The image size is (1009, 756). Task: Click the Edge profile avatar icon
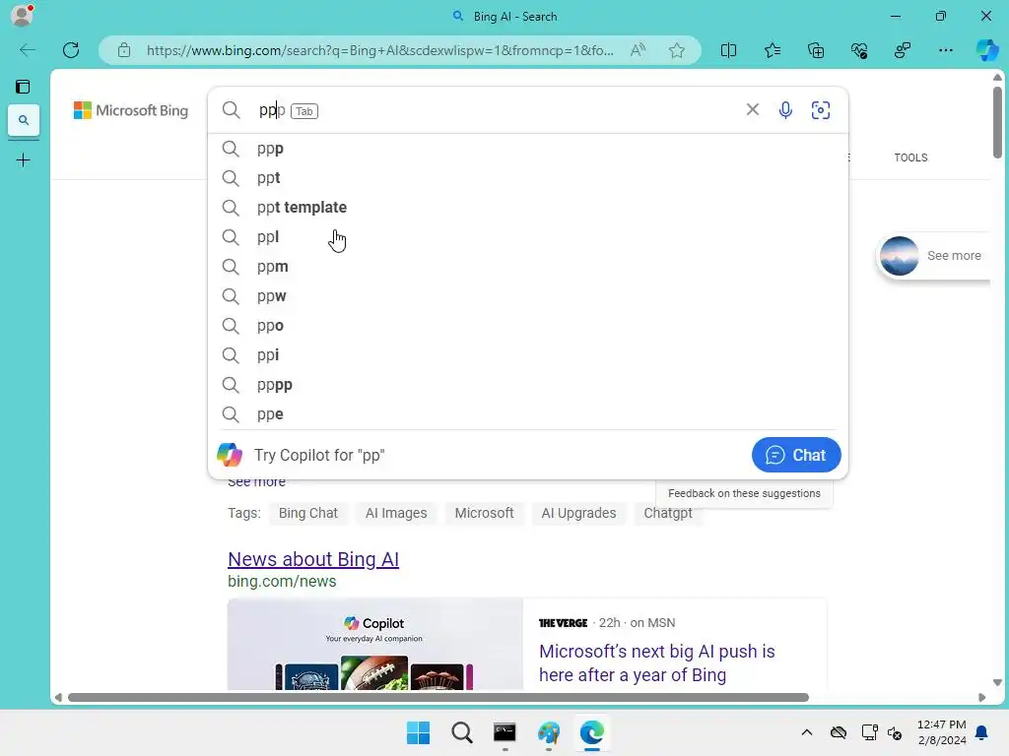(x=23, y=15)
